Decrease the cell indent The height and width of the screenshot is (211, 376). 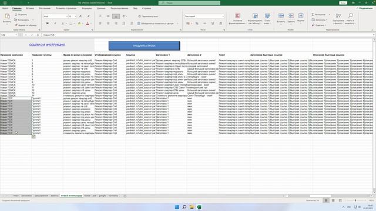click(124, 23)
